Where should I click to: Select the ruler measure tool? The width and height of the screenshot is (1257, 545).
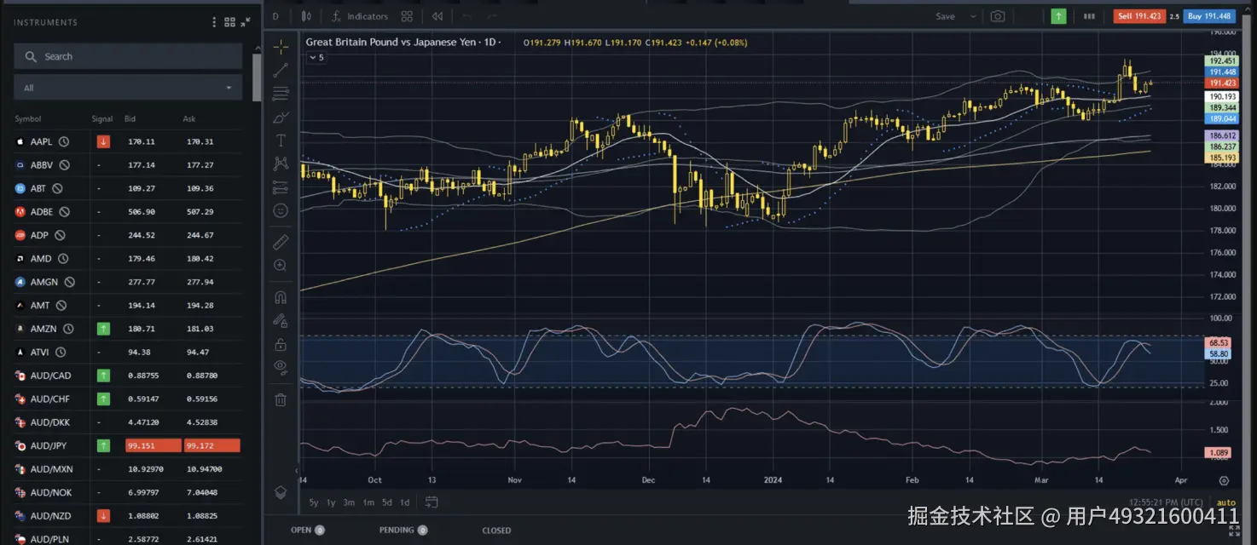pos(281,243)
